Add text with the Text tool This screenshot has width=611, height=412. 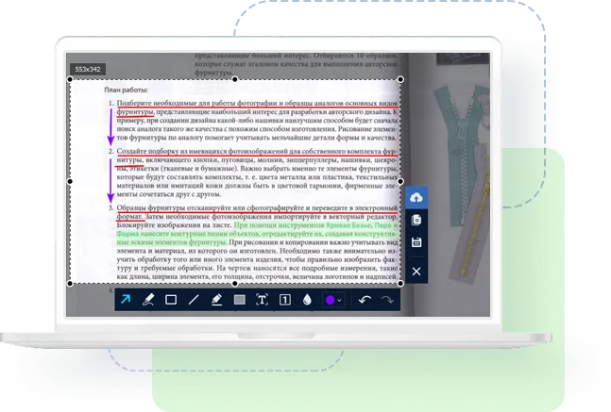click(x=262, y=300)
